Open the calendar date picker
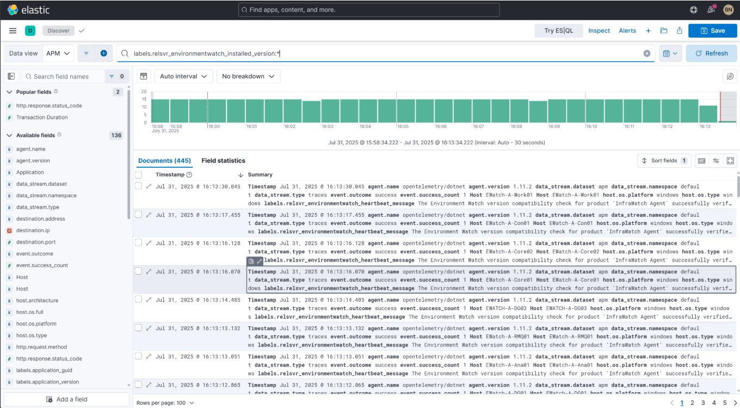 (670, 53)
